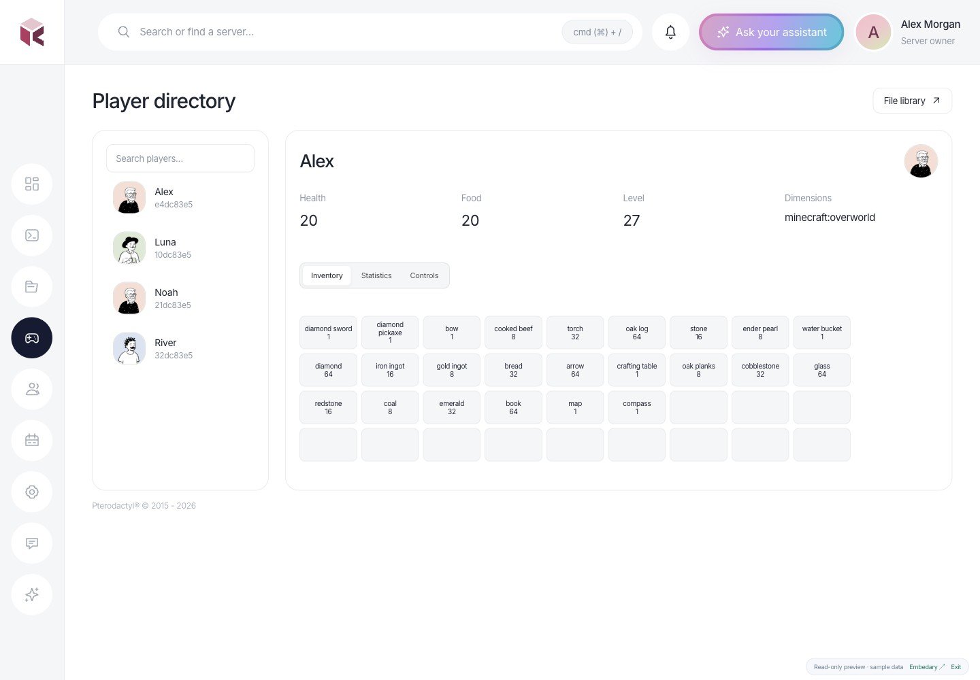This screenshot has height=680, width=980.
Task: Click the notifications bell icon
Action: tap(670, 32)
